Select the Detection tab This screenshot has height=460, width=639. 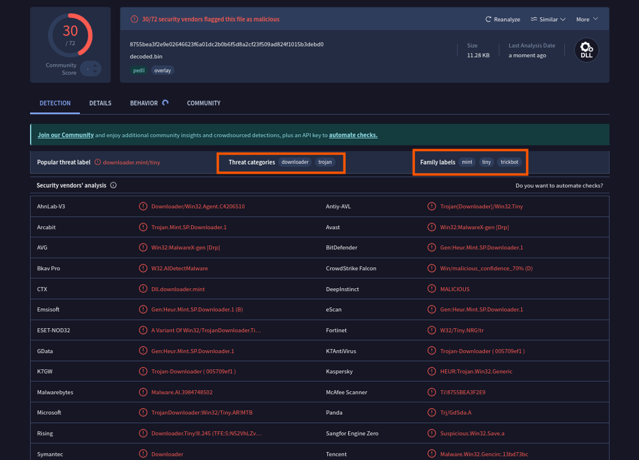55,103
